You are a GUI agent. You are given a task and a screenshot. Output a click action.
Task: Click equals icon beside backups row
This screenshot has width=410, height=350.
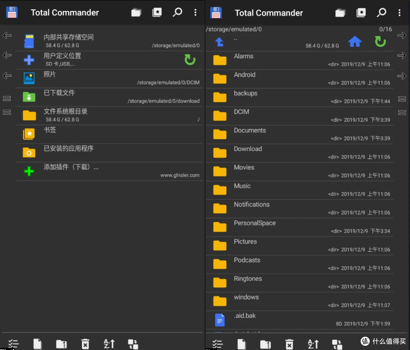[402, 99]
